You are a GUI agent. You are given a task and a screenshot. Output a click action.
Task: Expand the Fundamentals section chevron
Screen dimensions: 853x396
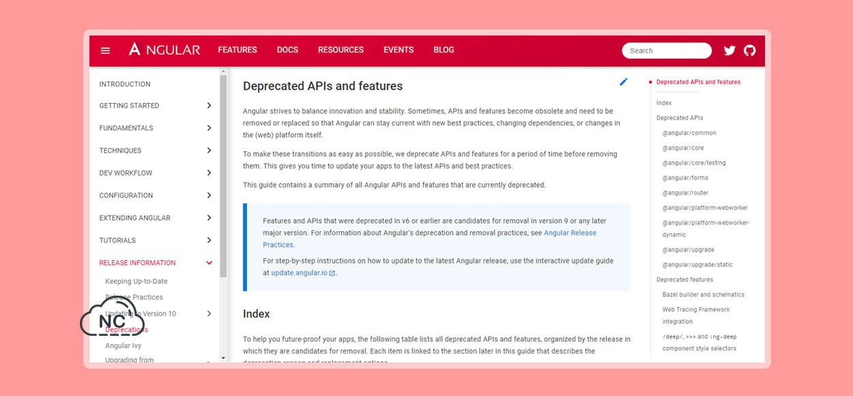click(209, 128)
